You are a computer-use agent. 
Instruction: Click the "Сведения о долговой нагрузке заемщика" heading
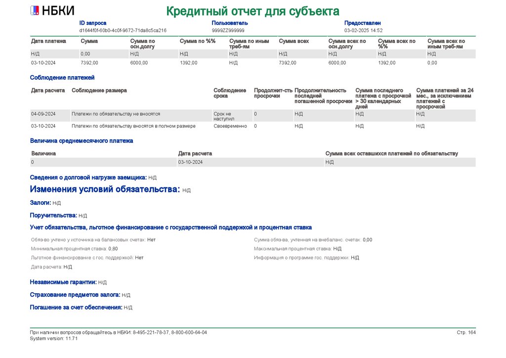click(x=88, y=177)
